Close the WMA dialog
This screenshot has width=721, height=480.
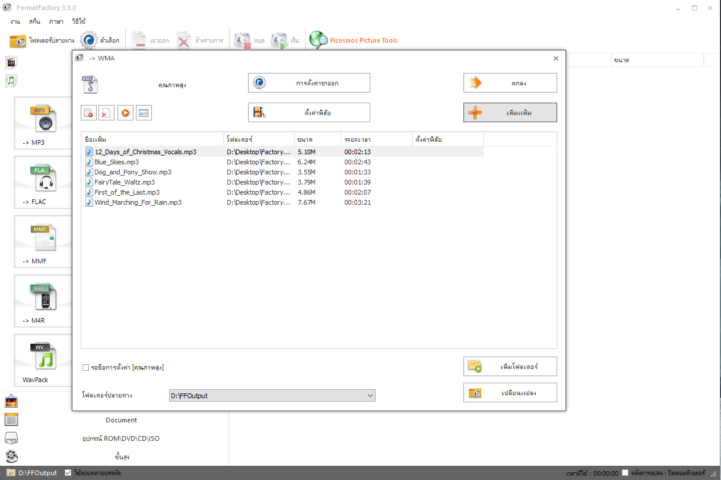click(x=556, y=58)
